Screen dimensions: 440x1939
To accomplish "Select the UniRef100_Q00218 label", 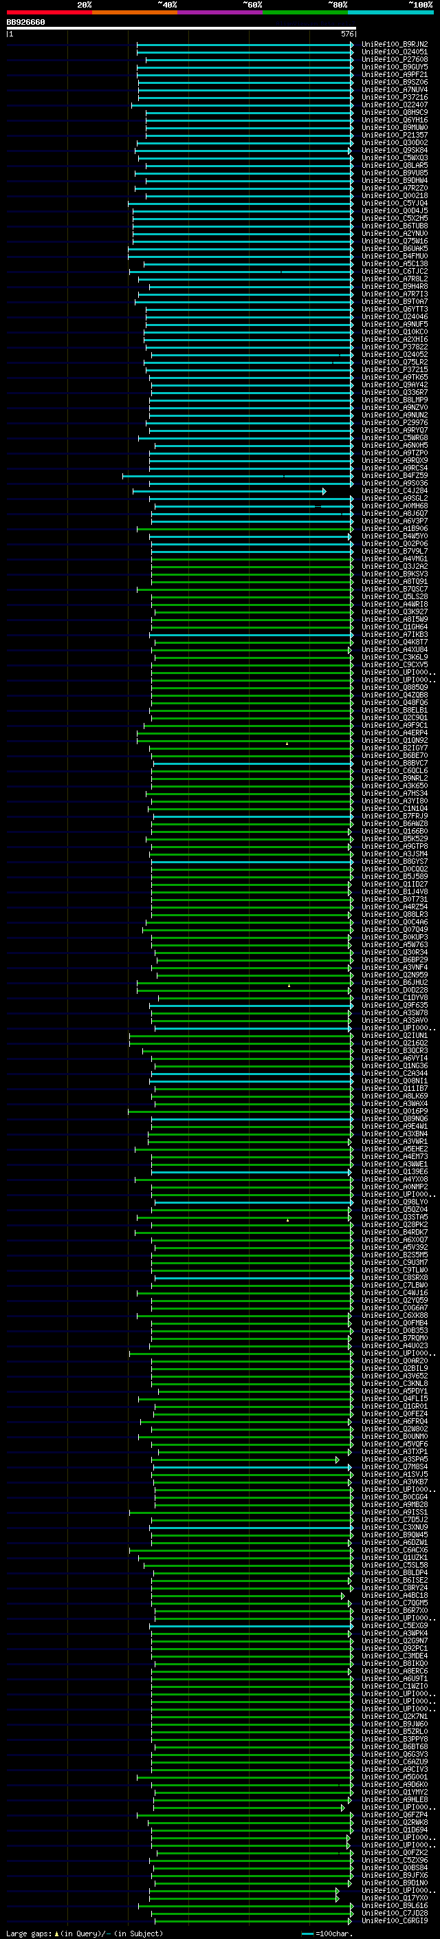I will (395, 196).
